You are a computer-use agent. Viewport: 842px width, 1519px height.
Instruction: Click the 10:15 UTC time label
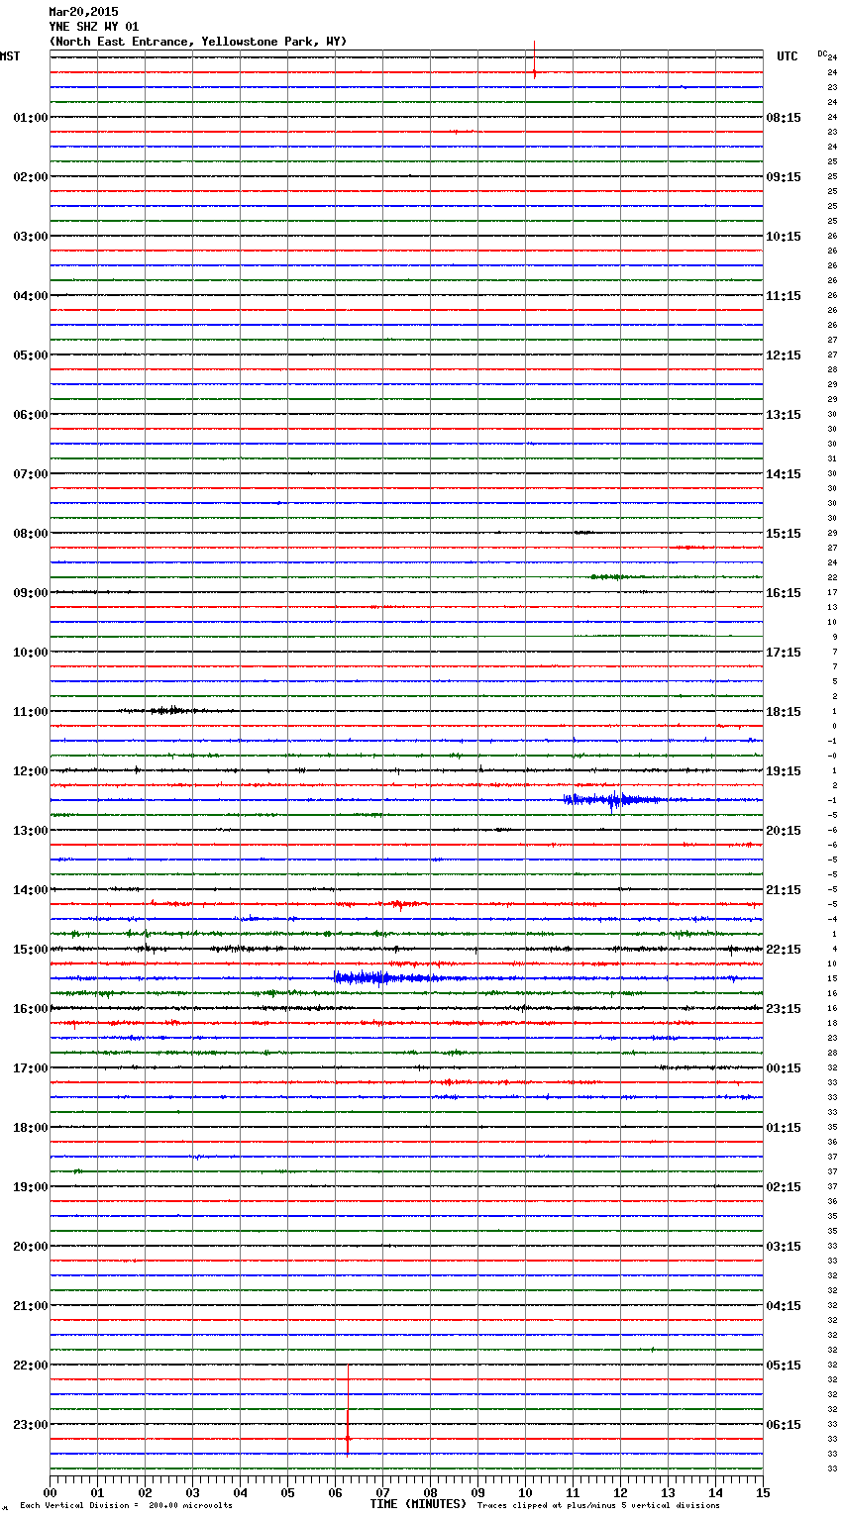[x=784, y=237]
